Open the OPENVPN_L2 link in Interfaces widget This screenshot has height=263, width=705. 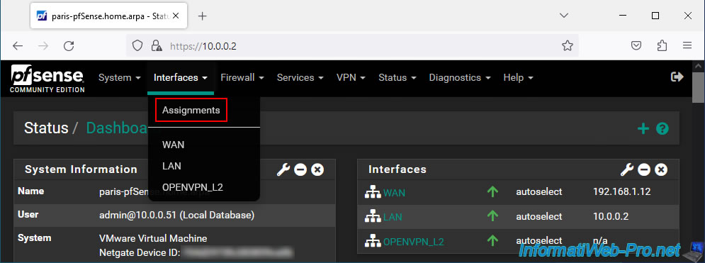[x=413, y=242]
